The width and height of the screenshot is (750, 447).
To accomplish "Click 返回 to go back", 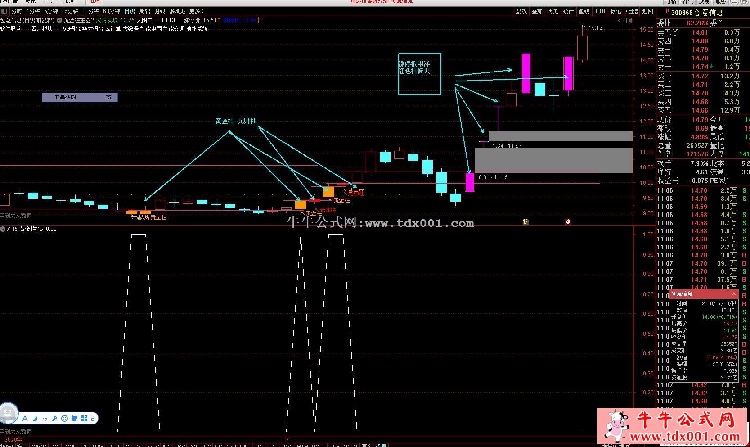I will [x=648, y=11].
